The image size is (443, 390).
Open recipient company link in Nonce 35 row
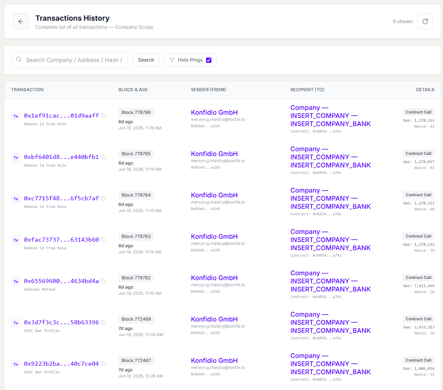coord(330,364)
